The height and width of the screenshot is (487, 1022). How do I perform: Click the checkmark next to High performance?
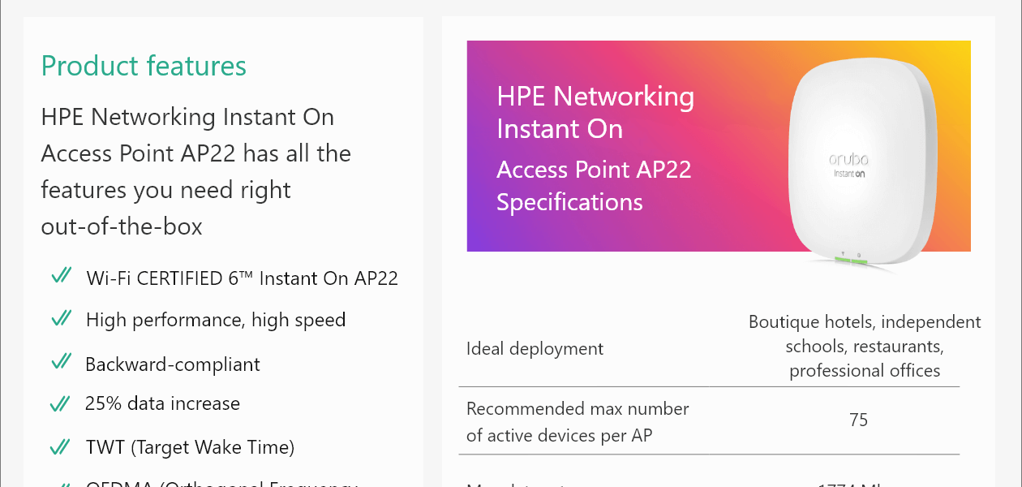(x=62, y=318)
